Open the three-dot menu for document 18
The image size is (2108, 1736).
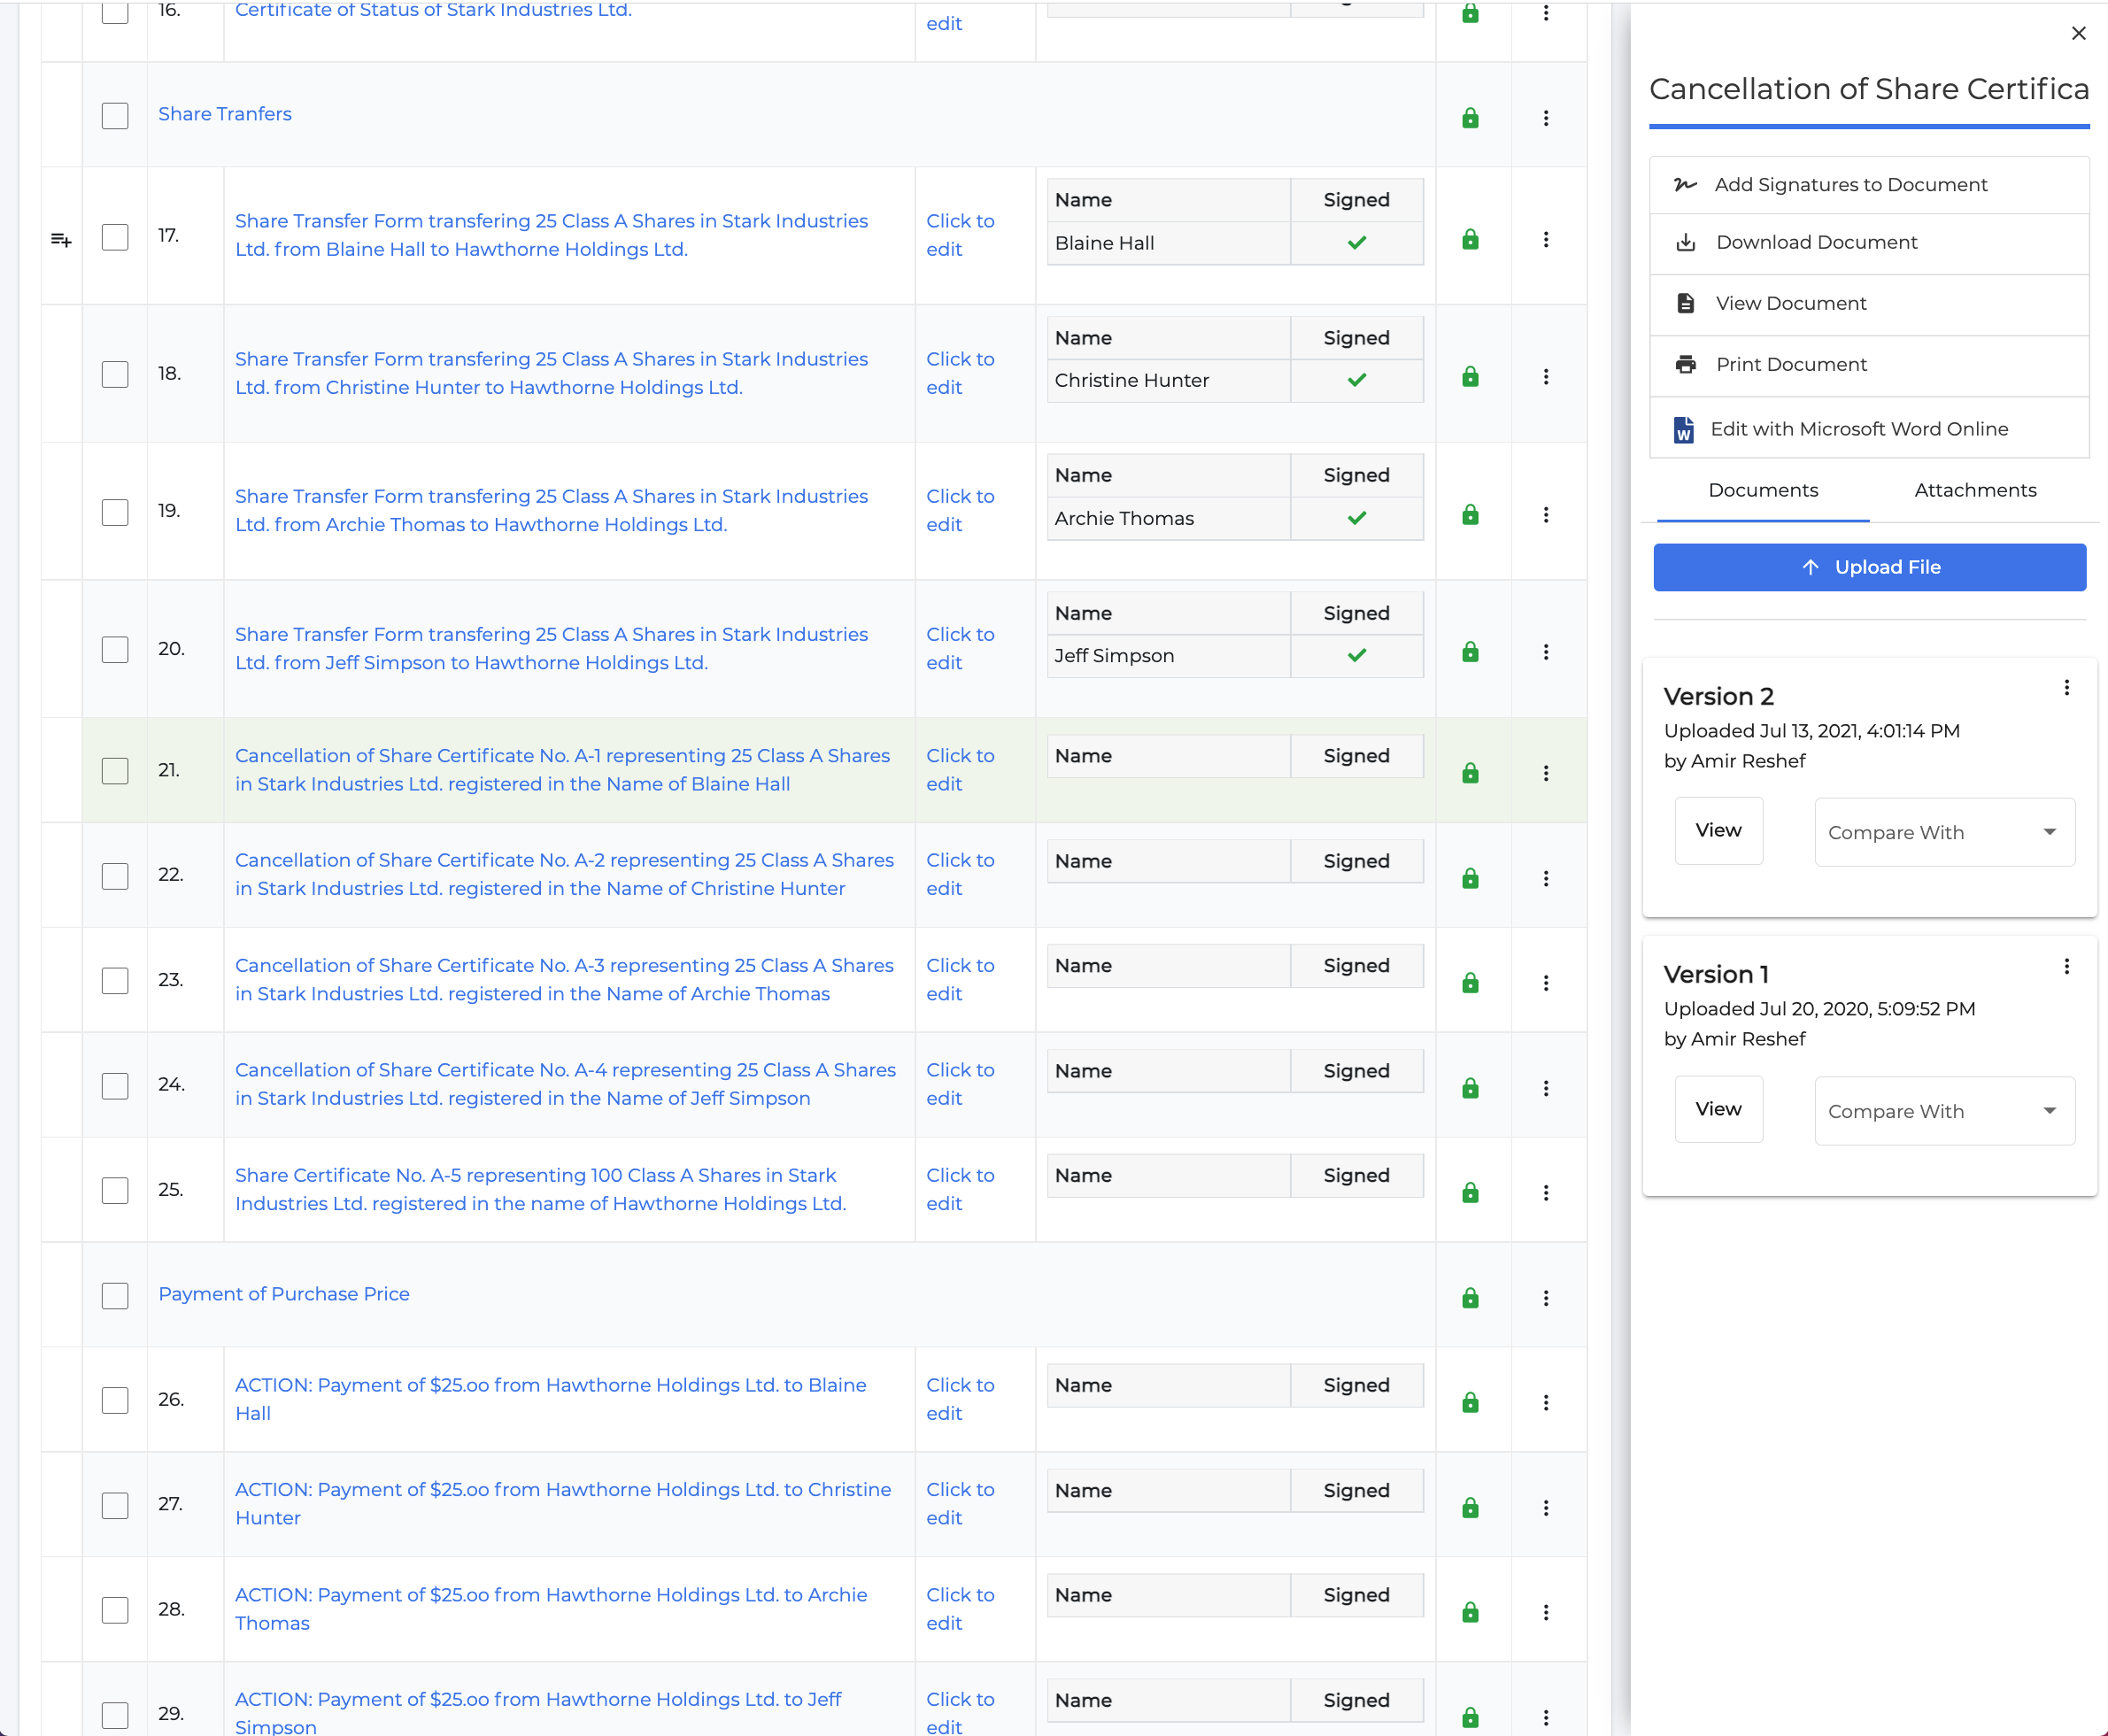[1546, 377]
